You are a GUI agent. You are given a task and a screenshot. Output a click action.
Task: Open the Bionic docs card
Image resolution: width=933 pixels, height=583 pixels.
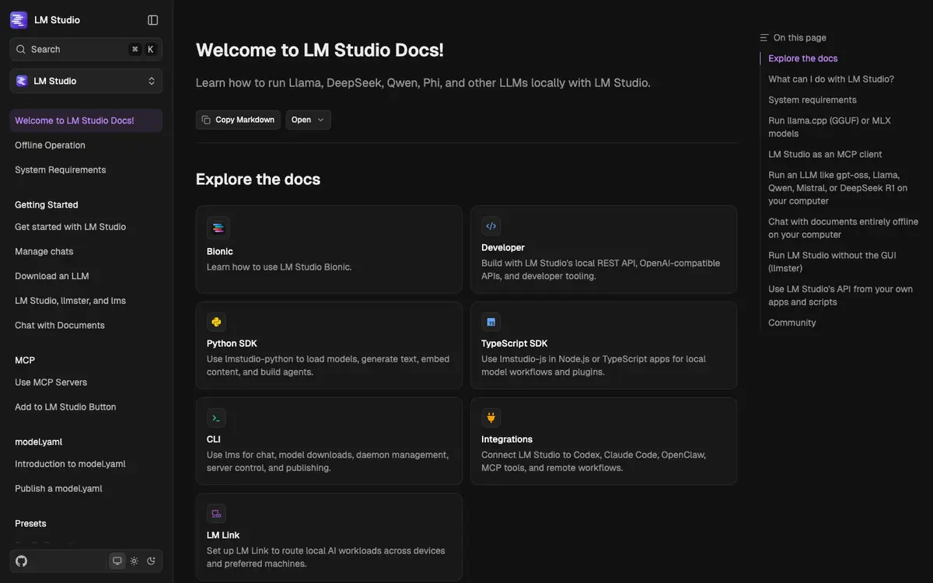coord(329,250)
